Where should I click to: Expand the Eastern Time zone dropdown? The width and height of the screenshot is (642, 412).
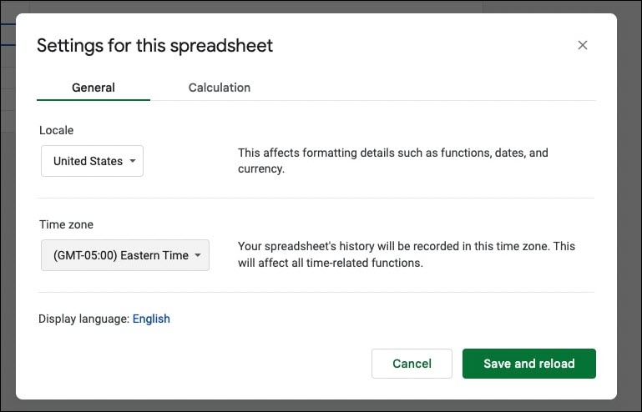click(x=125, y=255)
